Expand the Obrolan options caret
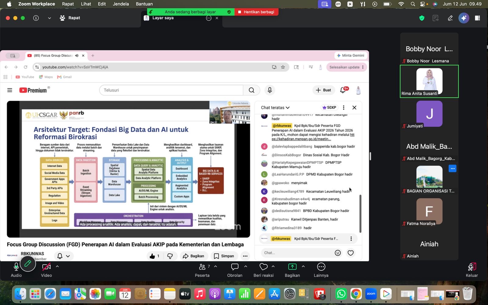Viewport: 488px width, 305px height. tap(246, 266)
